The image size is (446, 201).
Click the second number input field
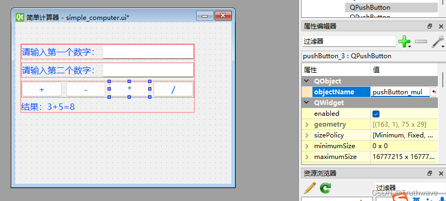(x=148, y=70)
